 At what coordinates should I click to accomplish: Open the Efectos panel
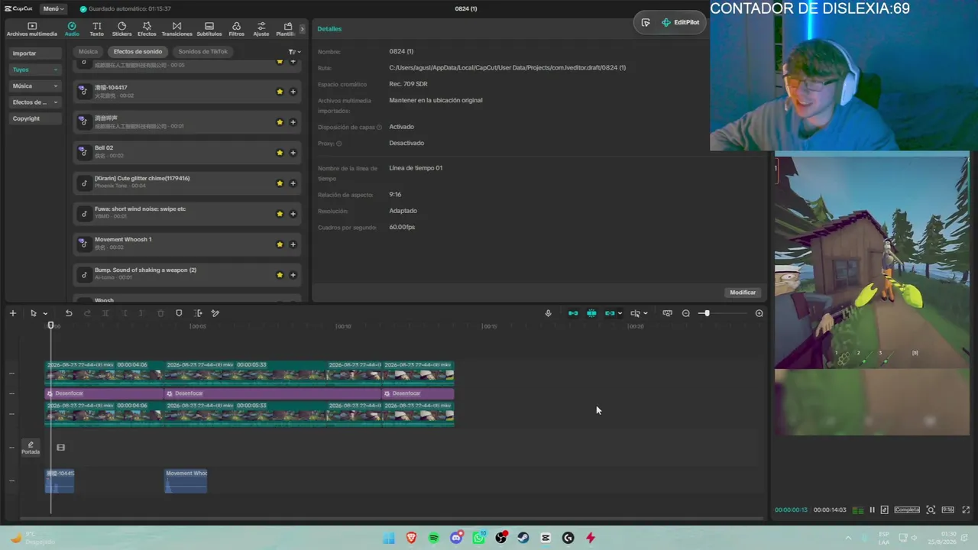click(147, 29)
